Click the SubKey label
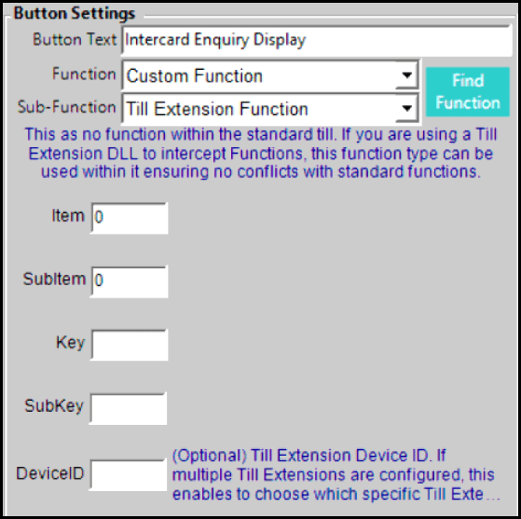Image resolution: width=521 pixels, height=519 pixels. tap(54, 406)
